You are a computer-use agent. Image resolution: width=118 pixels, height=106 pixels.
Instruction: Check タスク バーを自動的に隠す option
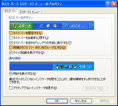click(11, 38)
